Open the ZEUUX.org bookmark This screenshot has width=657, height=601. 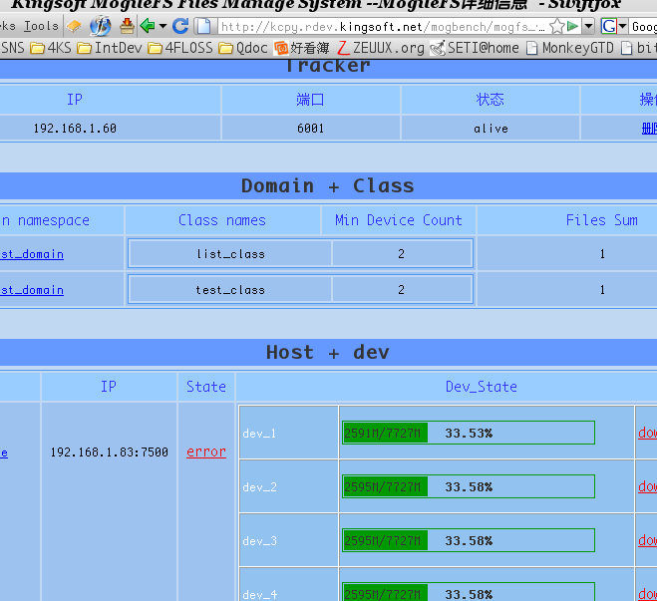(x=380, y=47)
